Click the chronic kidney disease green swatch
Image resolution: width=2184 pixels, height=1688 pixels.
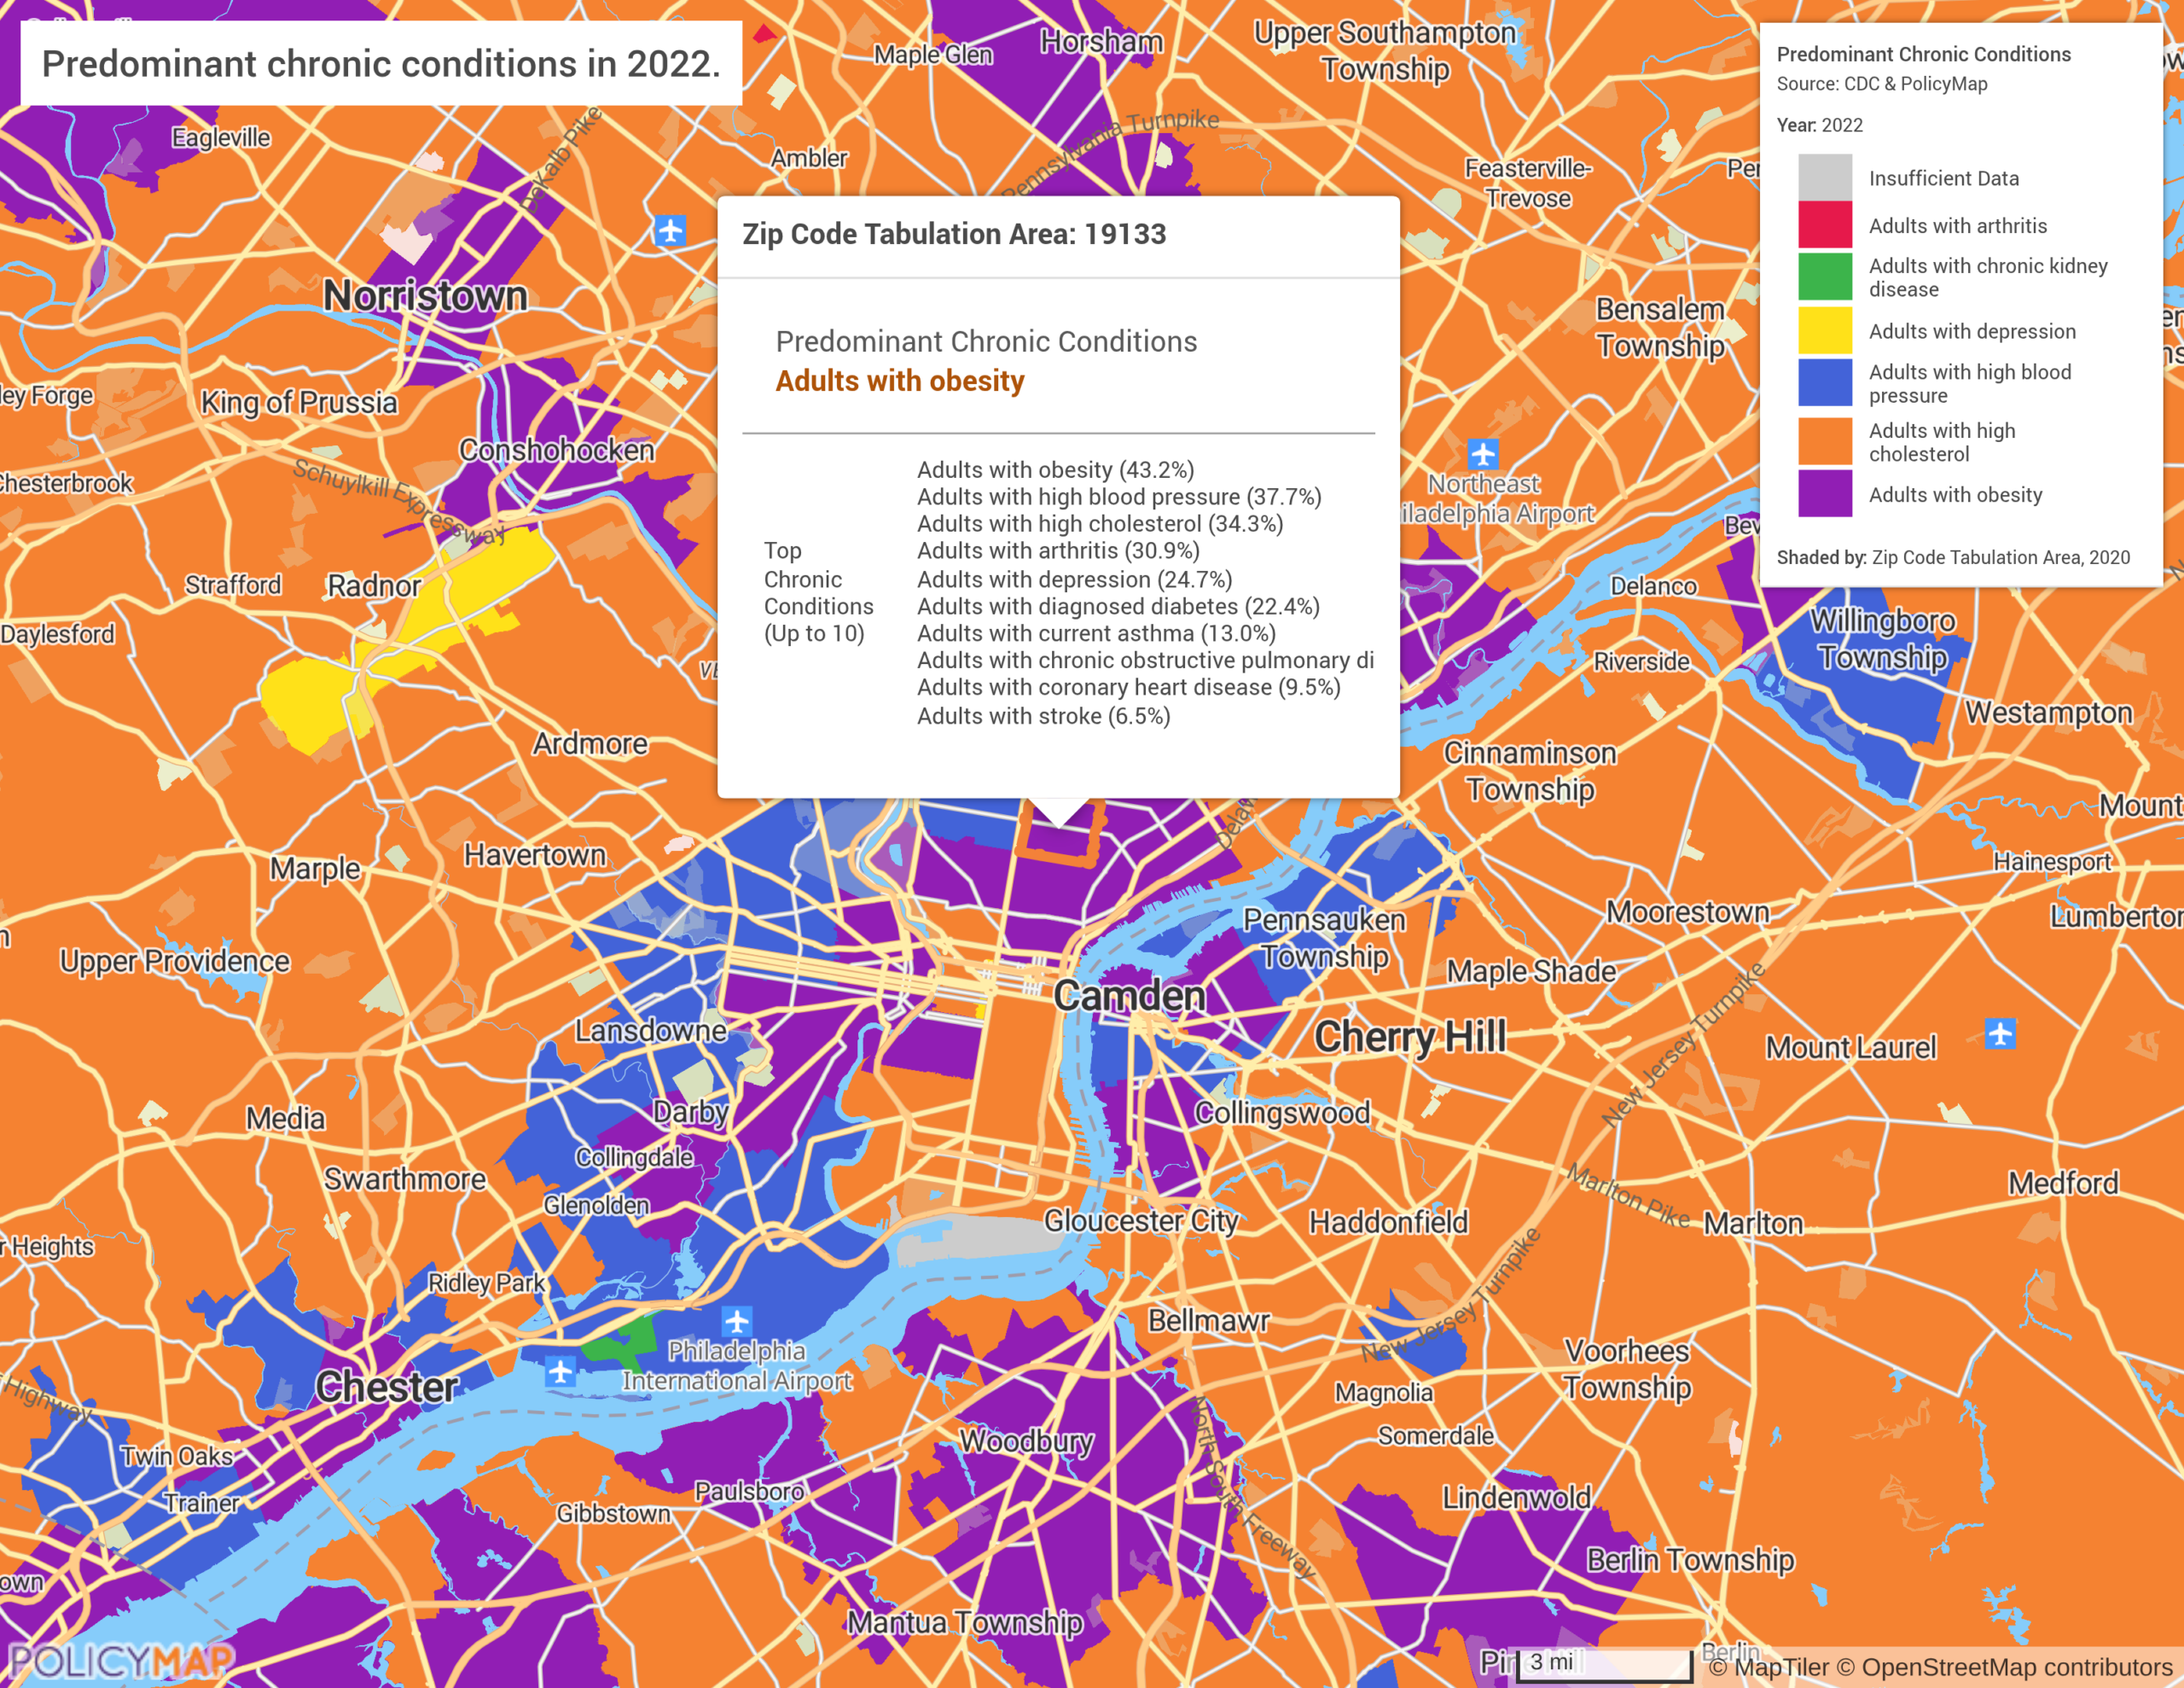click(x=1824, y=277)
